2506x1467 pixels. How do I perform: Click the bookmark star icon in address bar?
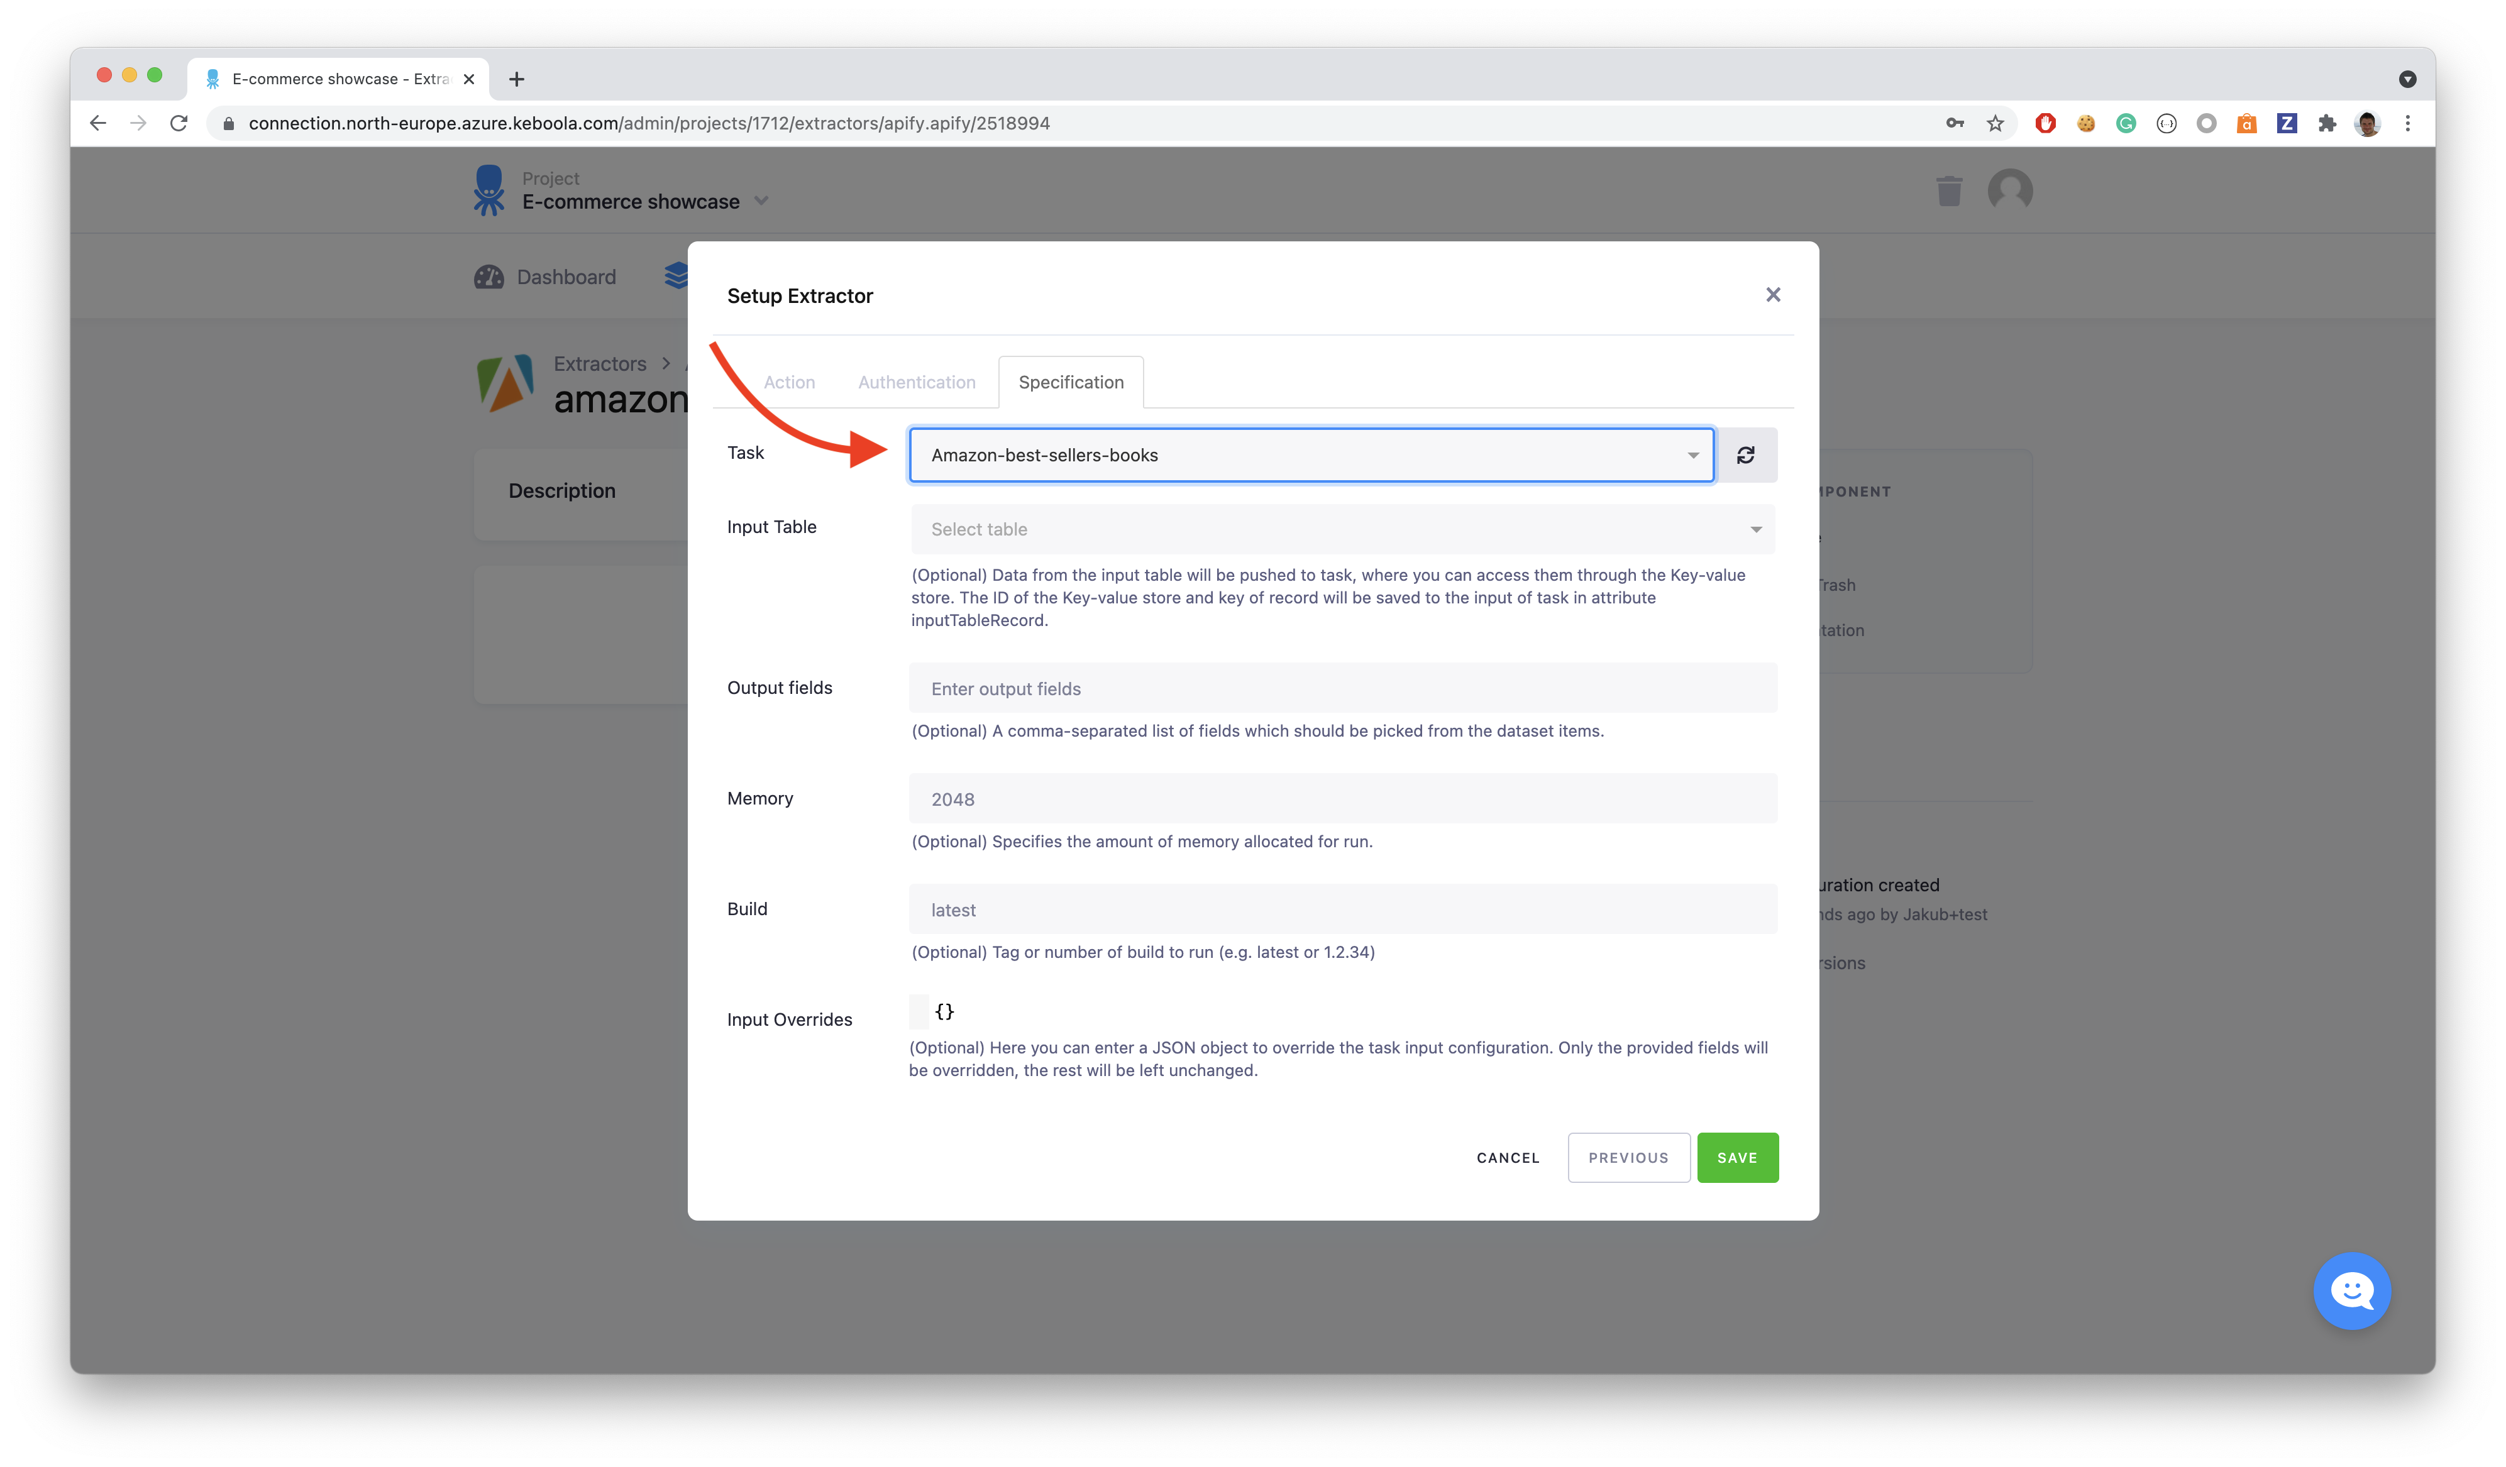pyautogui.click(x=1995, y=123)
